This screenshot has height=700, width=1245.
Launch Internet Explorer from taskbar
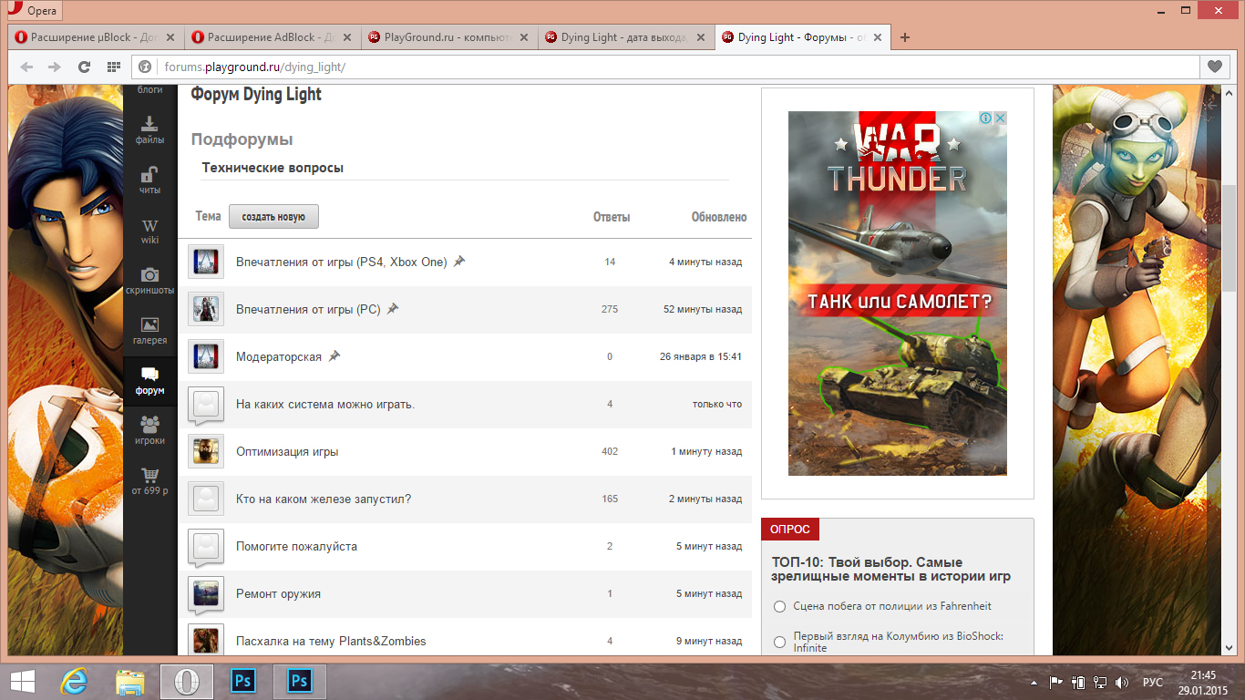pos(74,681)
